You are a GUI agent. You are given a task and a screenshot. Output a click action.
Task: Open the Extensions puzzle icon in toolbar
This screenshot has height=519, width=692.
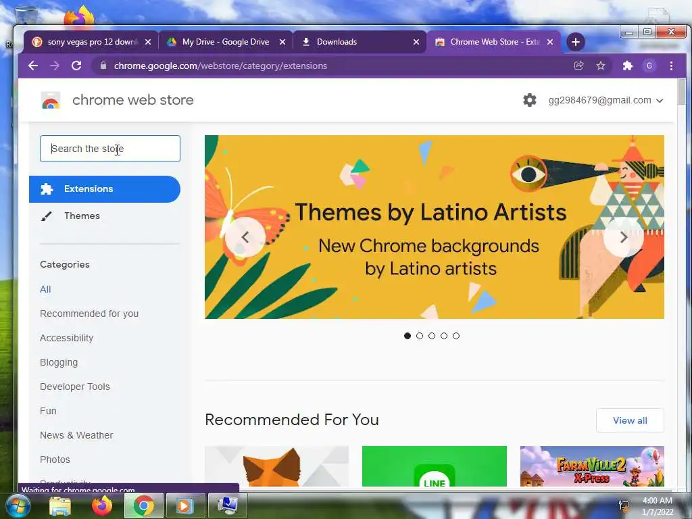627,66
